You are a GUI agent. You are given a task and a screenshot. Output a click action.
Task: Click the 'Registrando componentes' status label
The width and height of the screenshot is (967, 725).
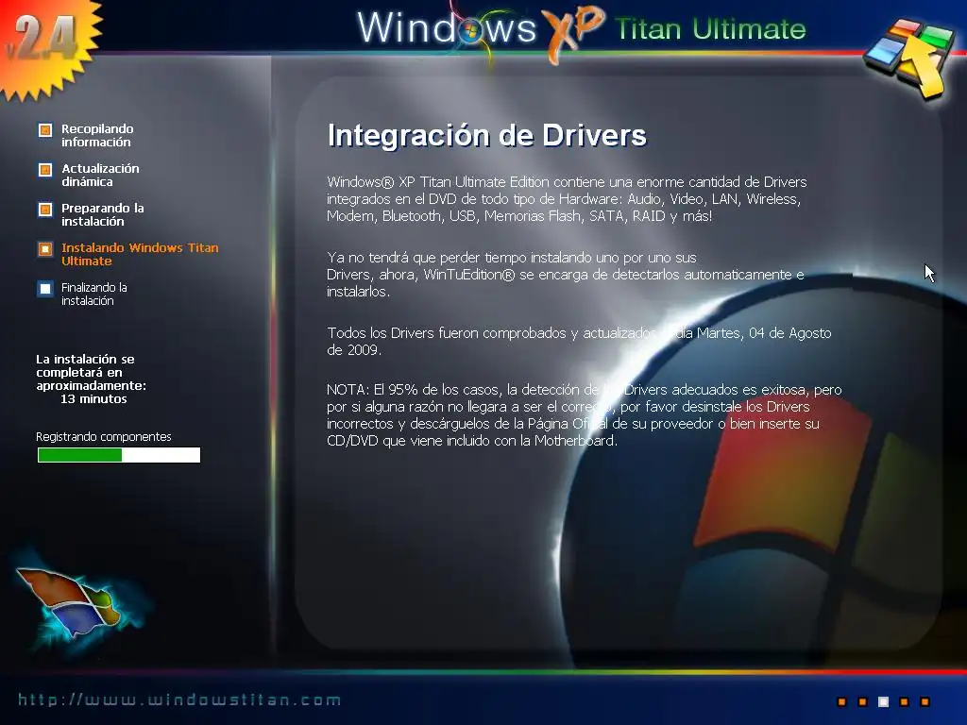click(x=104, y=436)
